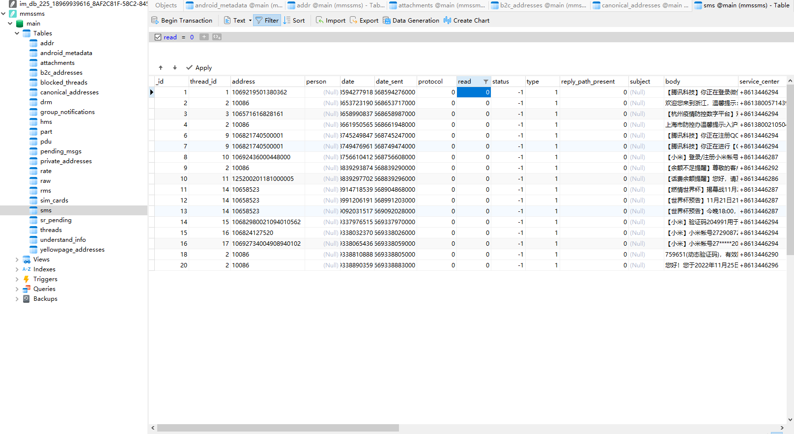Add a new filter condition with plus button
Viewport: 794px width, 434px height.
point(204,37)
